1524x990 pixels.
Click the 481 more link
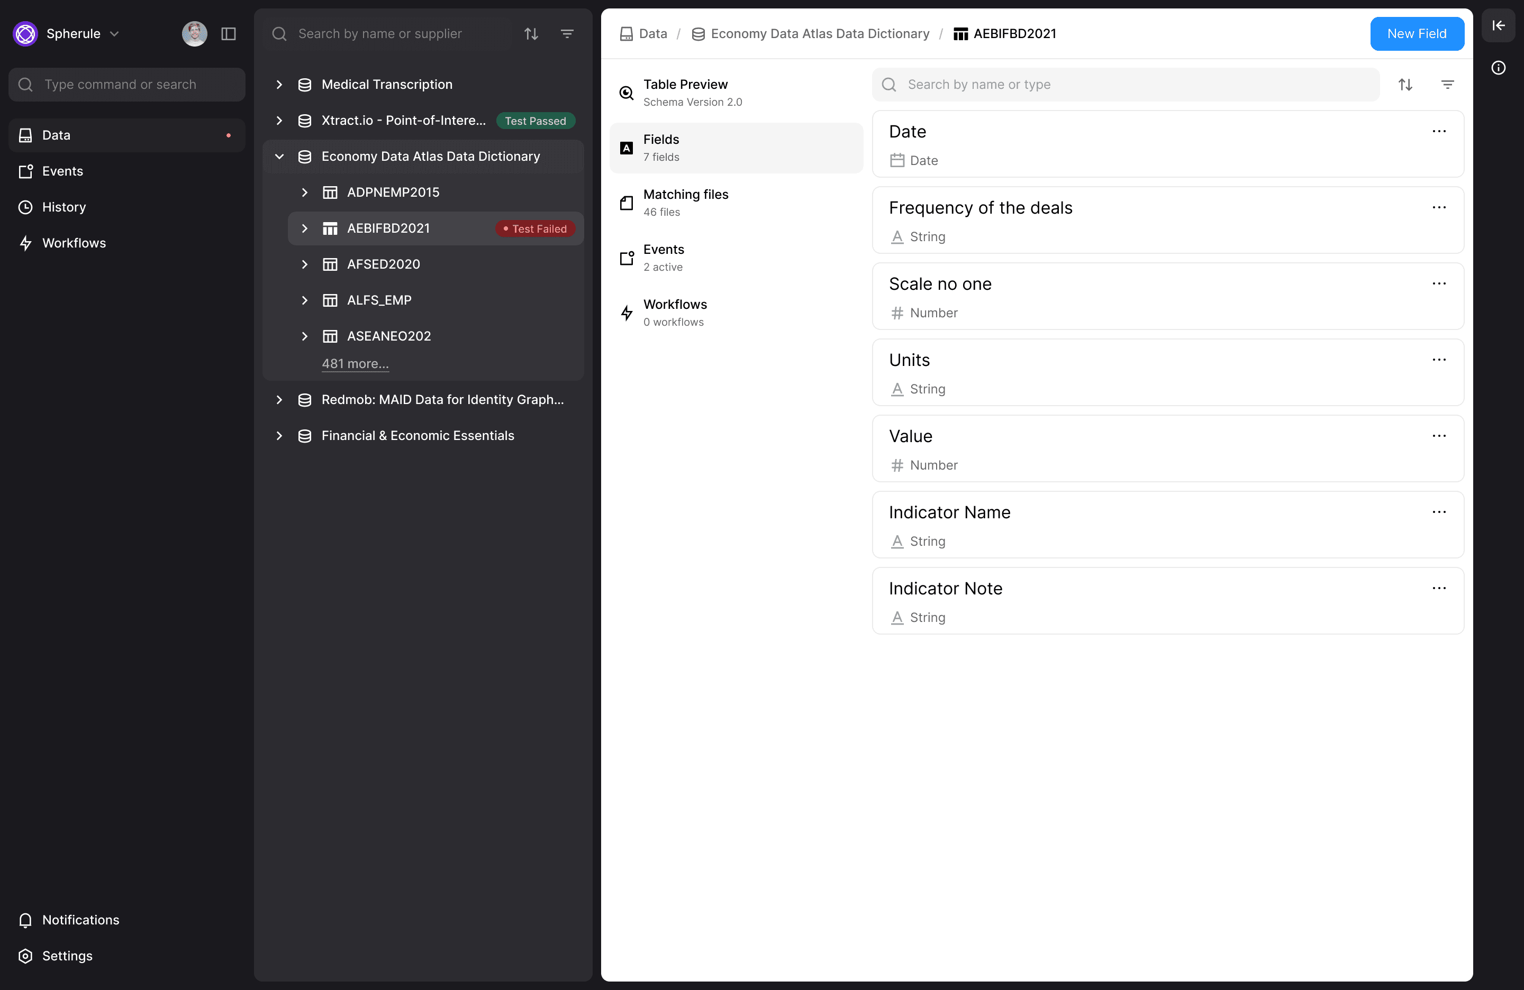click(x=355, y=363)
